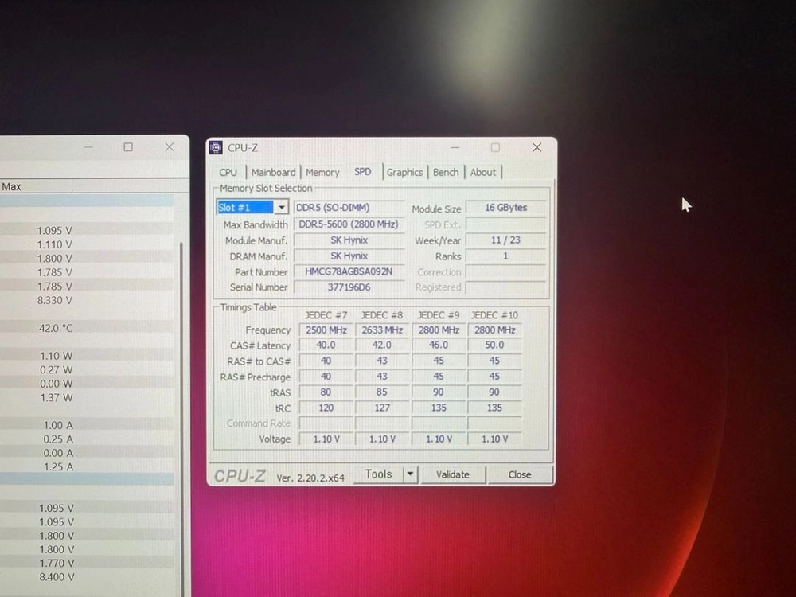Click the Module Manuf. SK Hynix field
796x597 pixels.
pyautogui.click(x=349, y=240)
